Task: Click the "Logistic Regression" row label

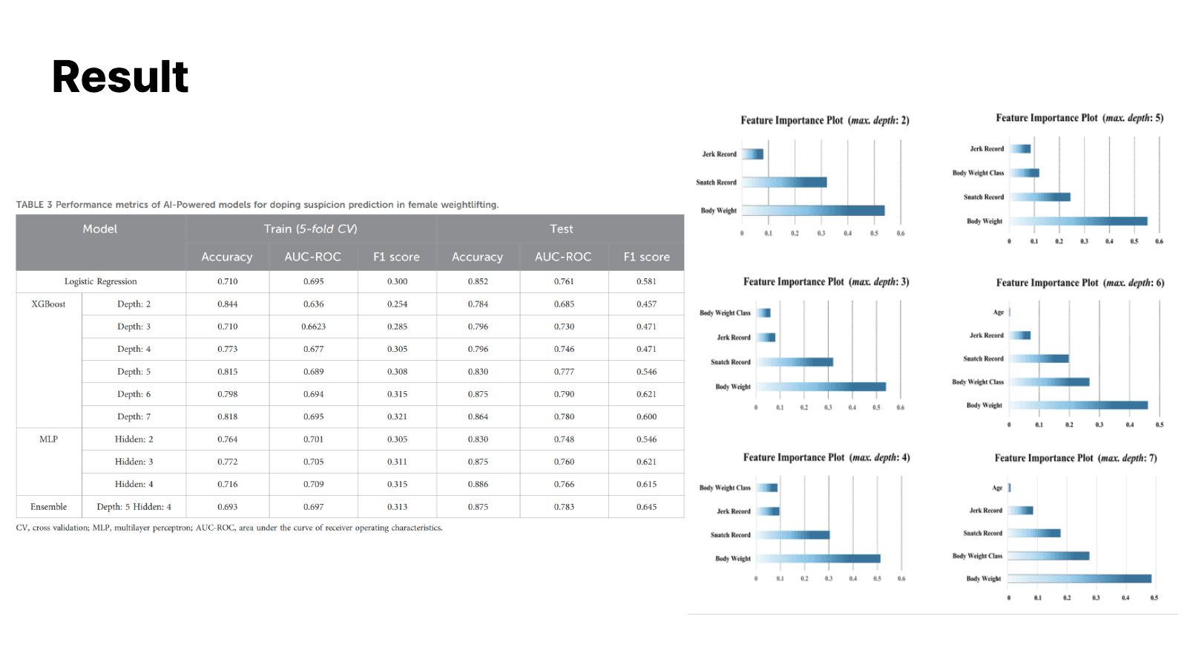Action: tap(101, 281)
